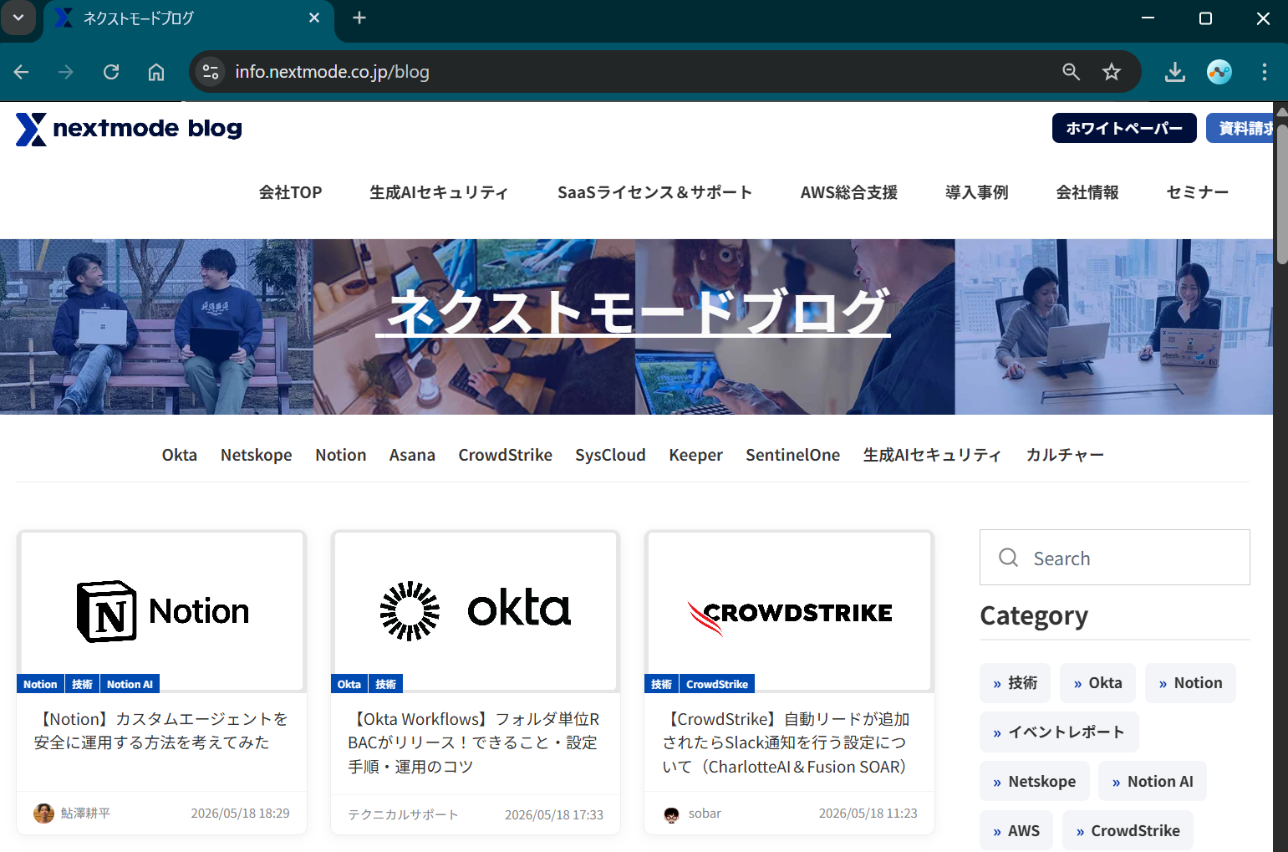This screenshot has width=1288, height=852.
Task: Open the 【Notion】カスタムエージェント article title
Action: pos(161,731)
